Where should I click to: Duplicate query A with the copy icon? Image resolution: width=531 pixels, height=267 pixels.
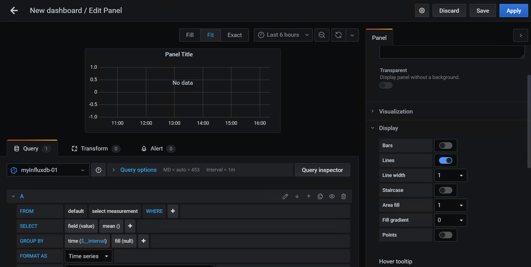320,196
